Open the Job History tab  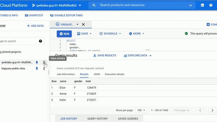[68, 119]
